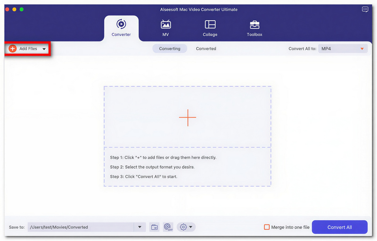Viewport: 377px width, 241px height.
Task: Open the feedback chat icon in title bar
Action: click(x=365, y=9)
